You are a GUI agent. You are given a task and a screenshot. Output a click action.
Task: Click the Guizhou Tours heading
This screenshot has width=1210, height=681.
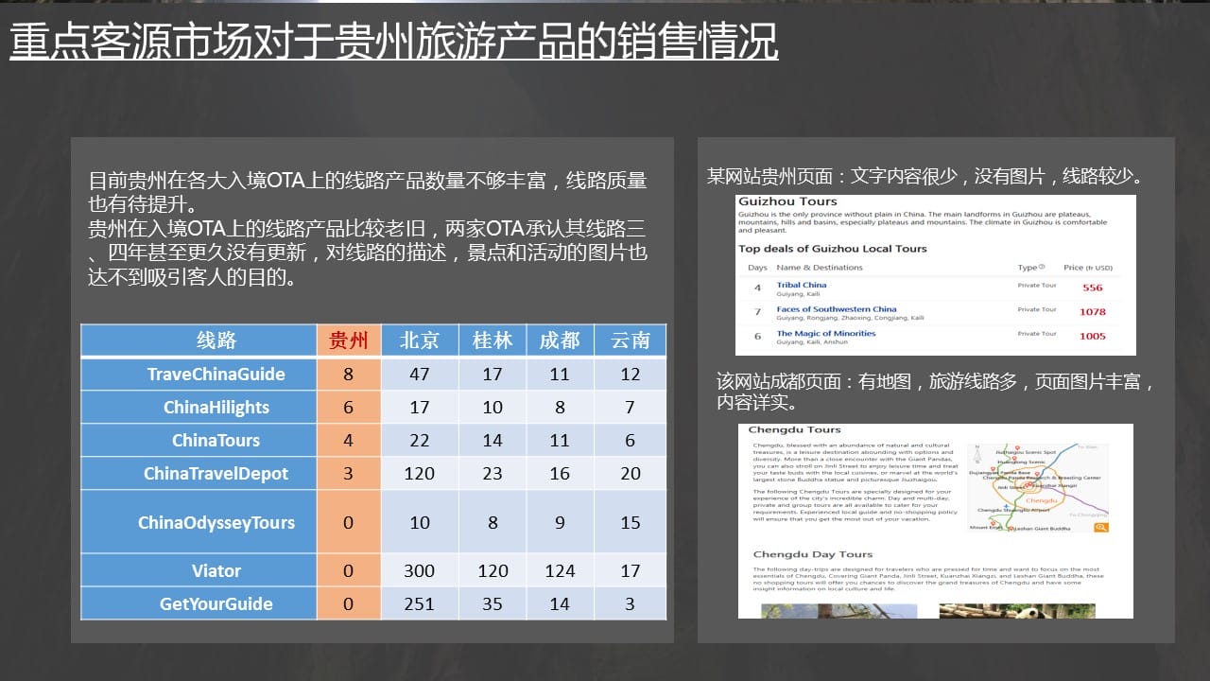click(x=787, y=201)
